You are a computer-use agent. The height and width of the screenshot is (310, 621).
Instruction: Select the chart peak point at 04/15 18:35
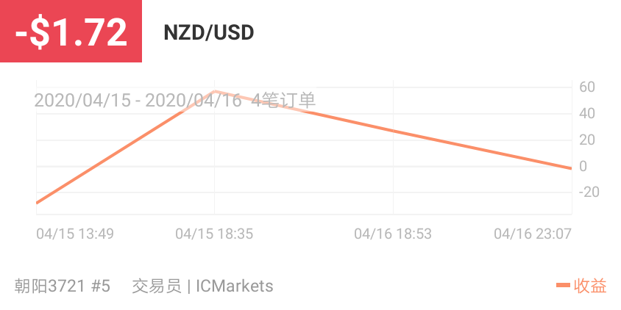pyautogui.click(x=215, y=91)
